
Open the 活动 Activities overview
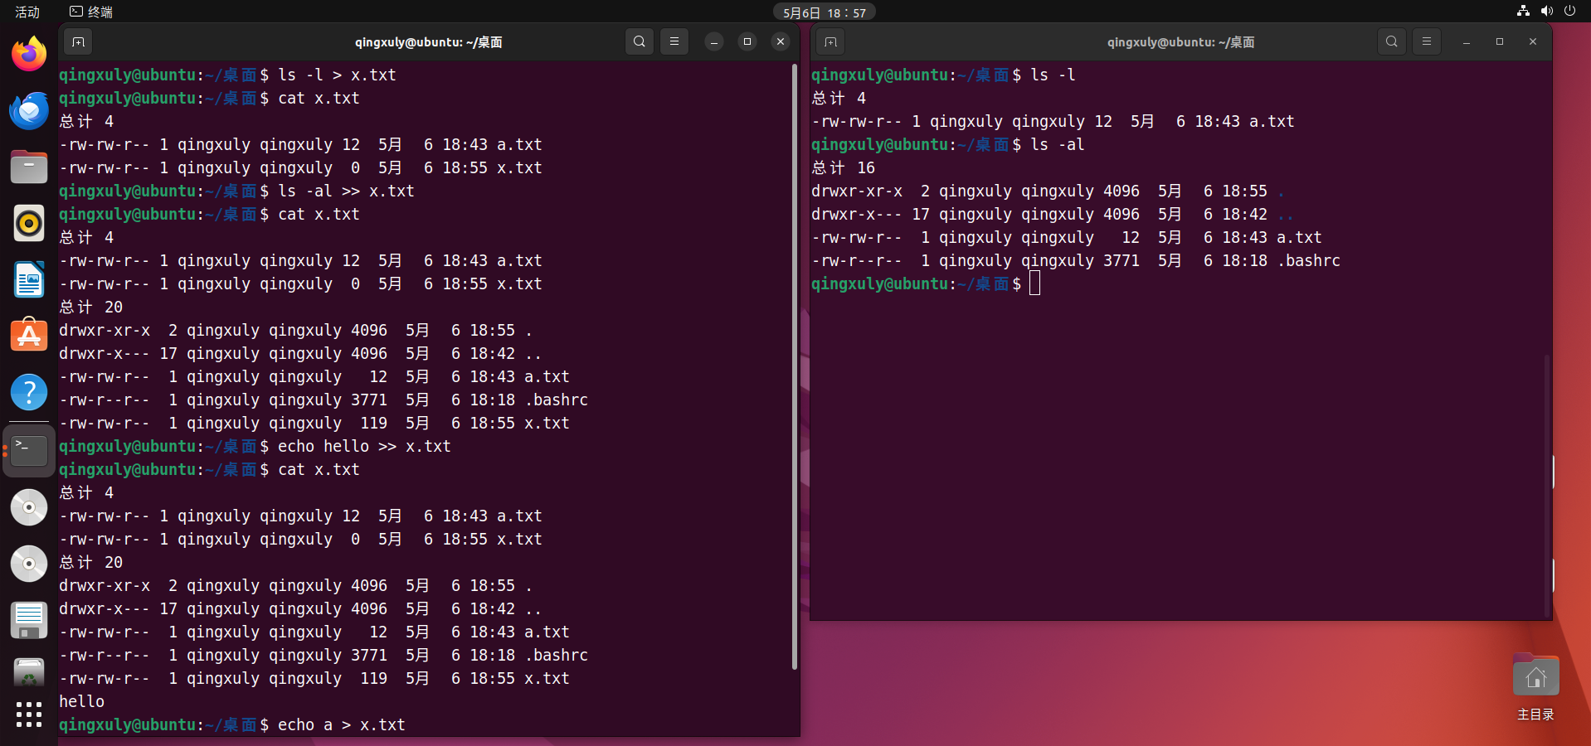pyautogui.click(x=27, y=12)
